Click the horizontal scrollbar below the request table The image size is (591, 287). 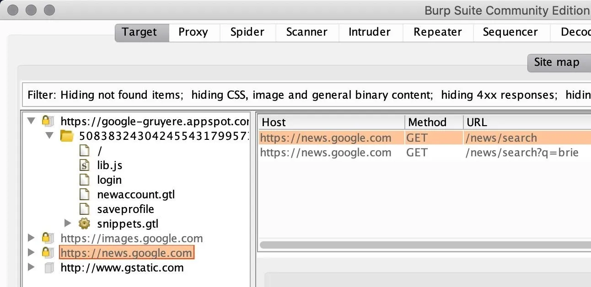425,245
